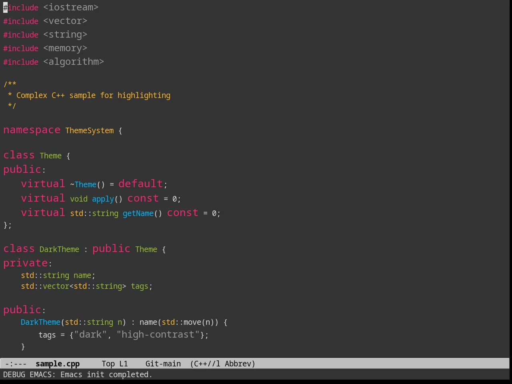This screenshot has height=384, width=512.
Task: Click the comment 'Complex C++ sample for highlighting'
Action: 93,95
